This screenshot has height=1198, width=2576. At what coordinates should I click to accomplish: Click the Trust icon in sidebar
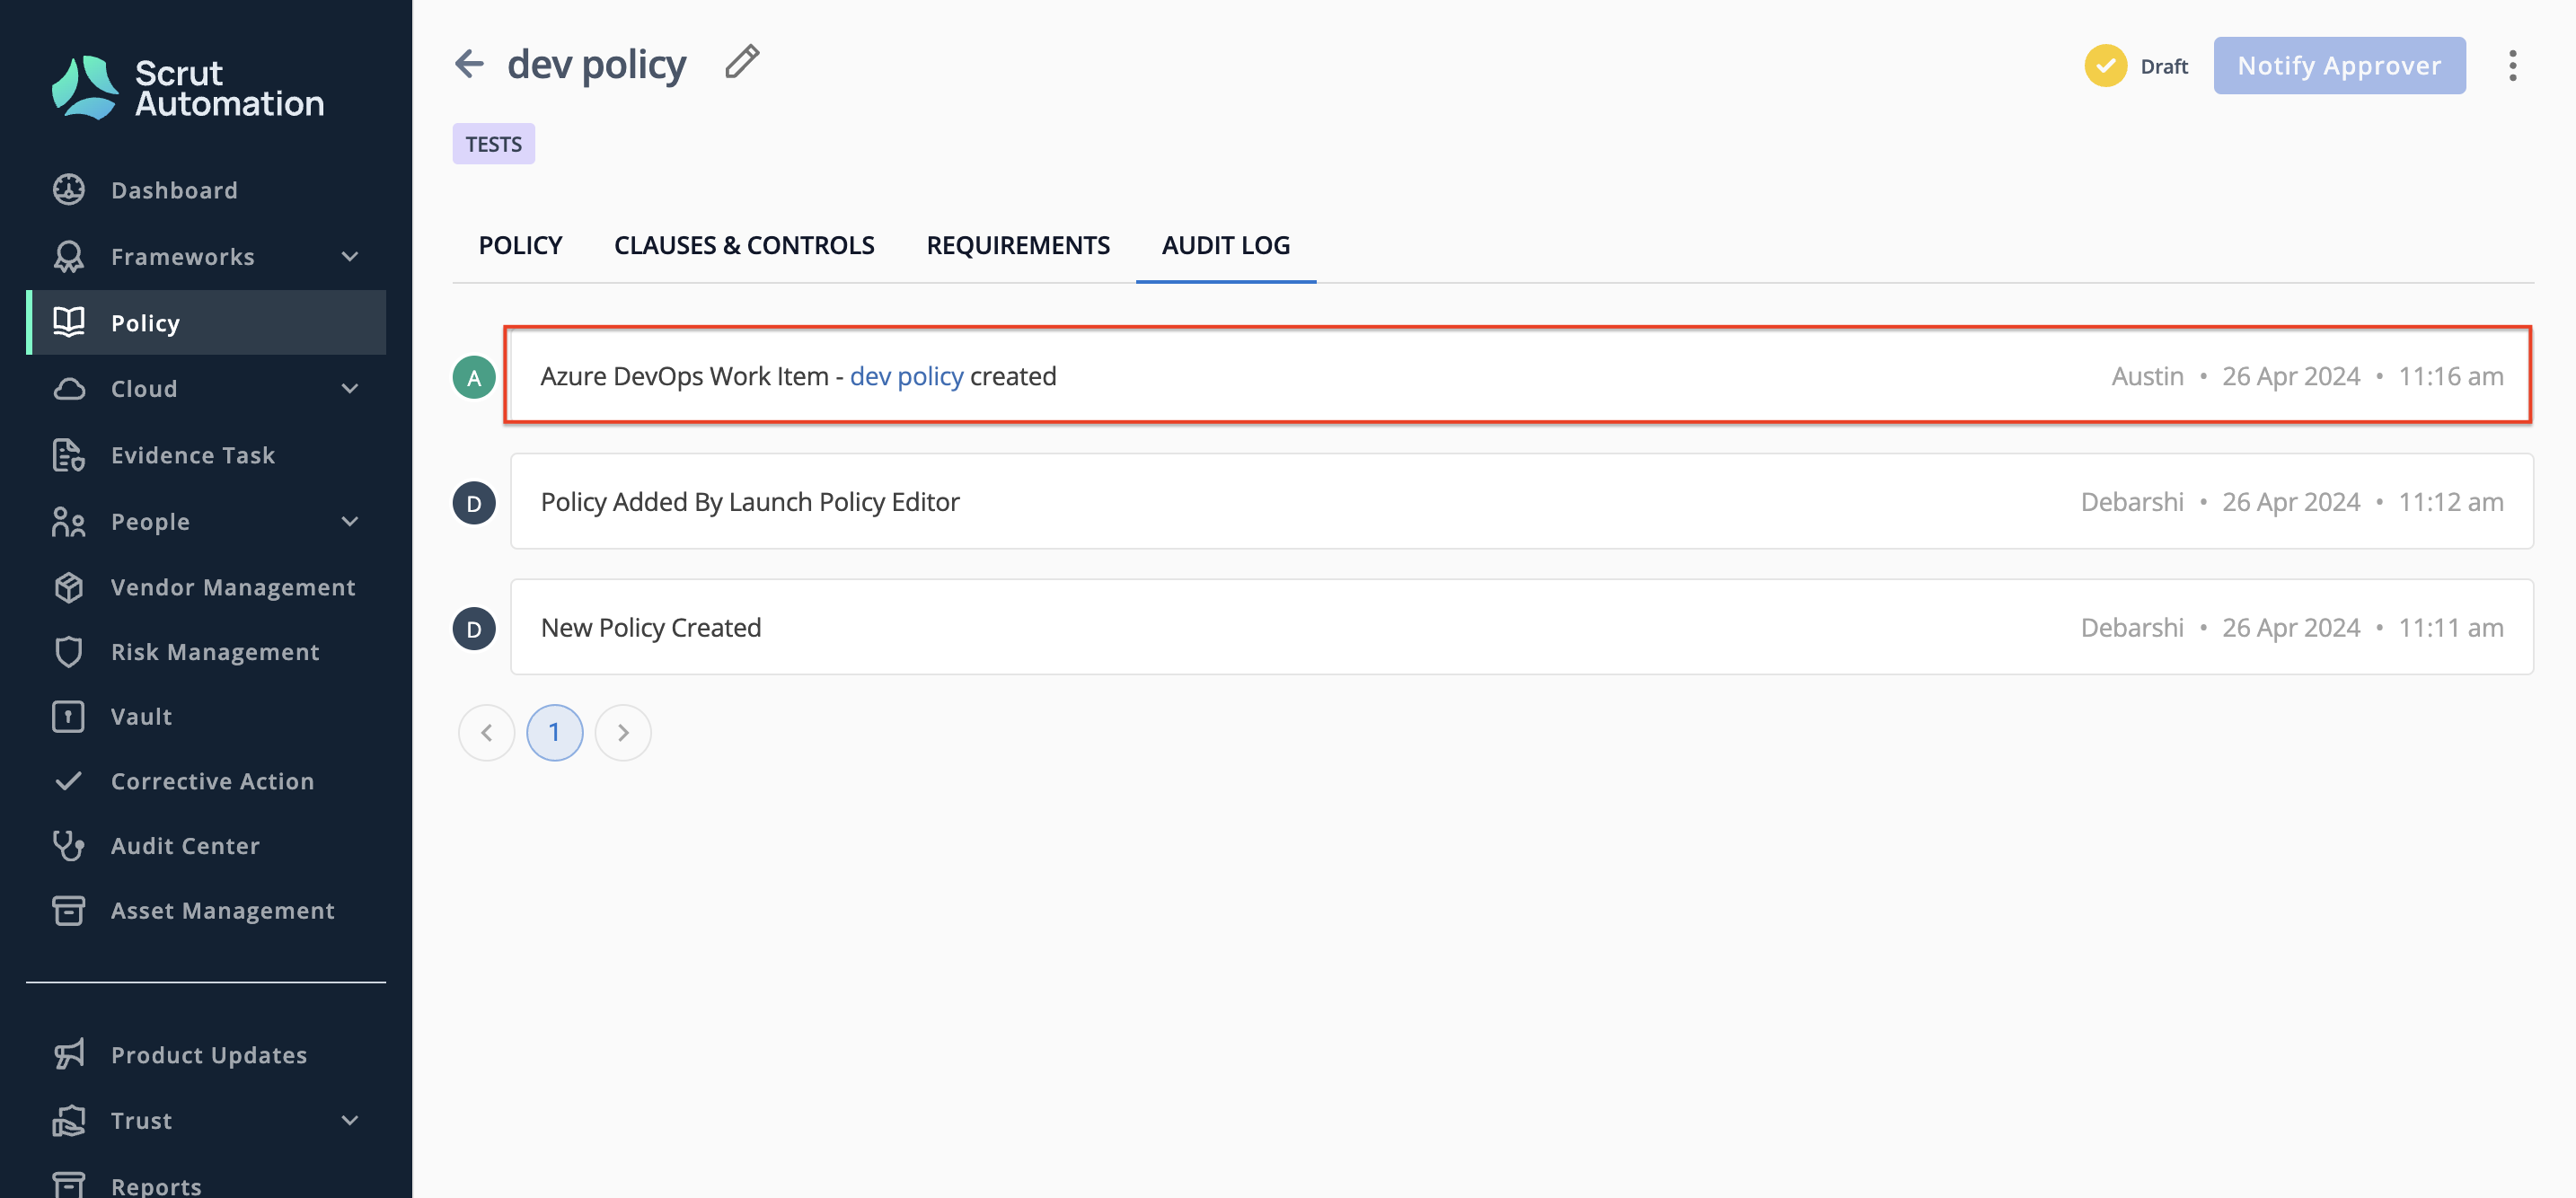(x=69, y=1120)
